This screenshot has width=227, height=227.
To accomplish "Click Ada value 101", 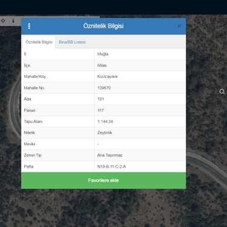I will 100,99.
